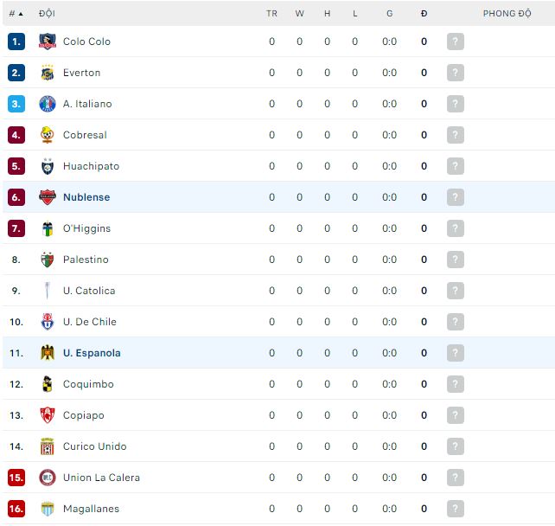Open the Coquimbo team page
Screen dimensions: 555x526
(x=88, y=384)
